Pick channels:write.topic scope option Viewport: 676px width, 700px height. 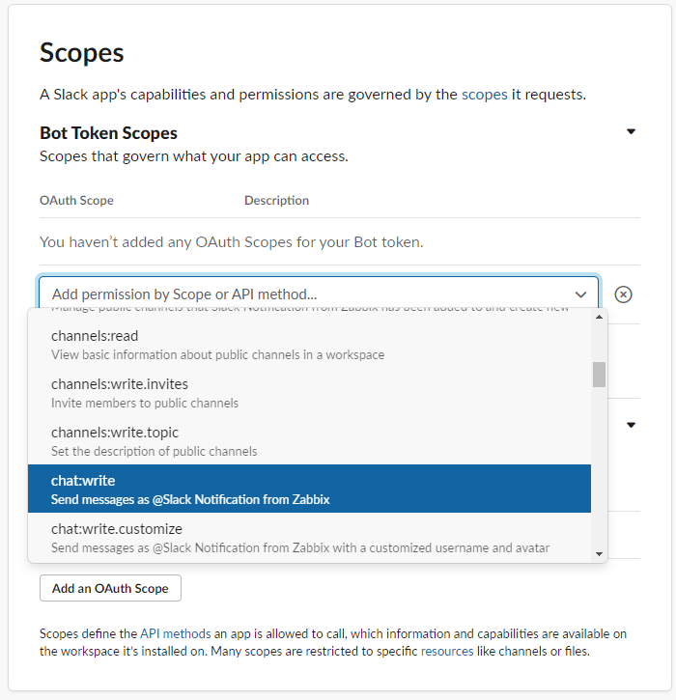click(x=309, y=440)
